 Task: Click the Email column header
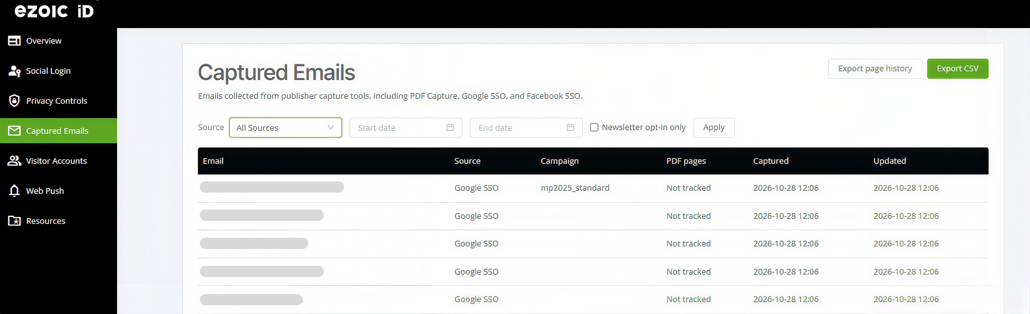click(213, 161)
